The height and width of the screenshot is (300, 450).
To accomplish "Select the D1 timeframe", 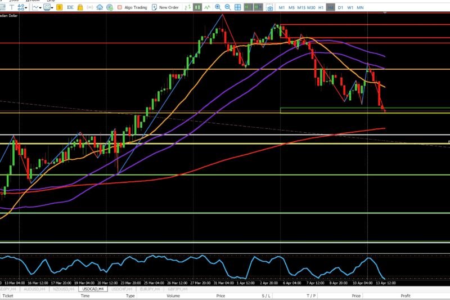I will pos(340,8).
